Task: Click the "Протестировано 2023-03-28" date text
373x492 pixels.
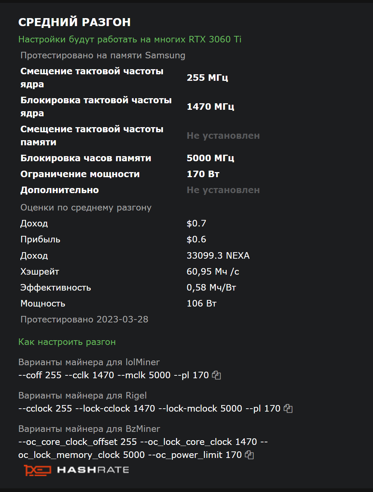Action: 84,320
